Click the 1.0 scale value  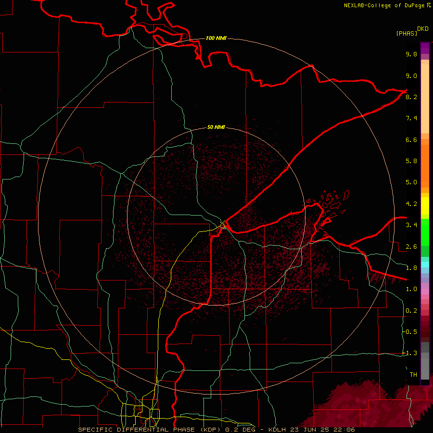[411, 289]
